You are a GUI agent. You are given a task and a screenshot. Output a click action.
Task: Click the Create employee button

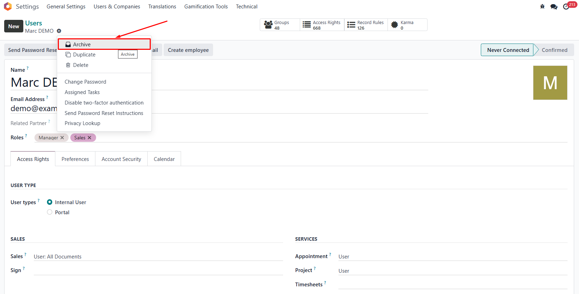tap(188, 50)
